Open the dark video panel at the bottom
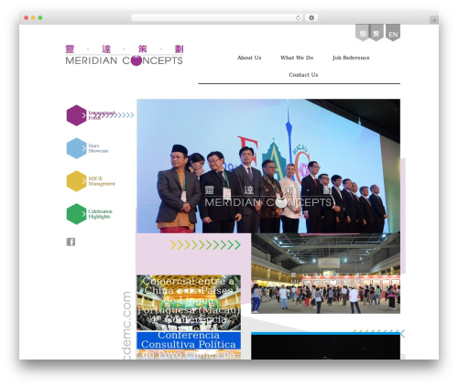 point(325,347)
